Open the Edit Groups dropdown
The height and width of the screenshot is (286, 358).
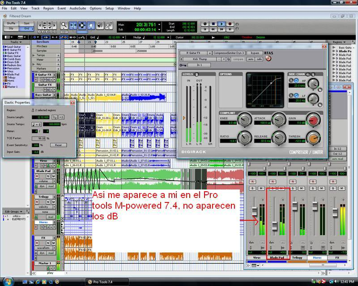13,212
